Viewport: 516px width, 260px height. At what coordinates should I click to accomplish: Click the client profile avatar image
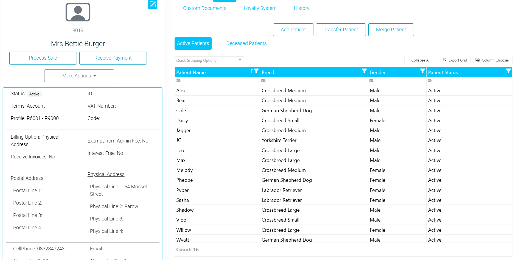[x=78, y=12]
